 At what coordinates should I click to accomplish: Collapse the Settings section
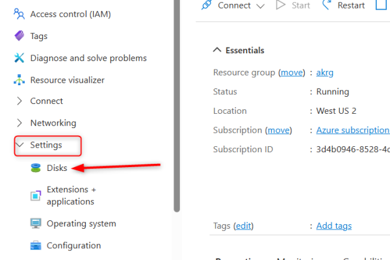(x=19, y=145)
